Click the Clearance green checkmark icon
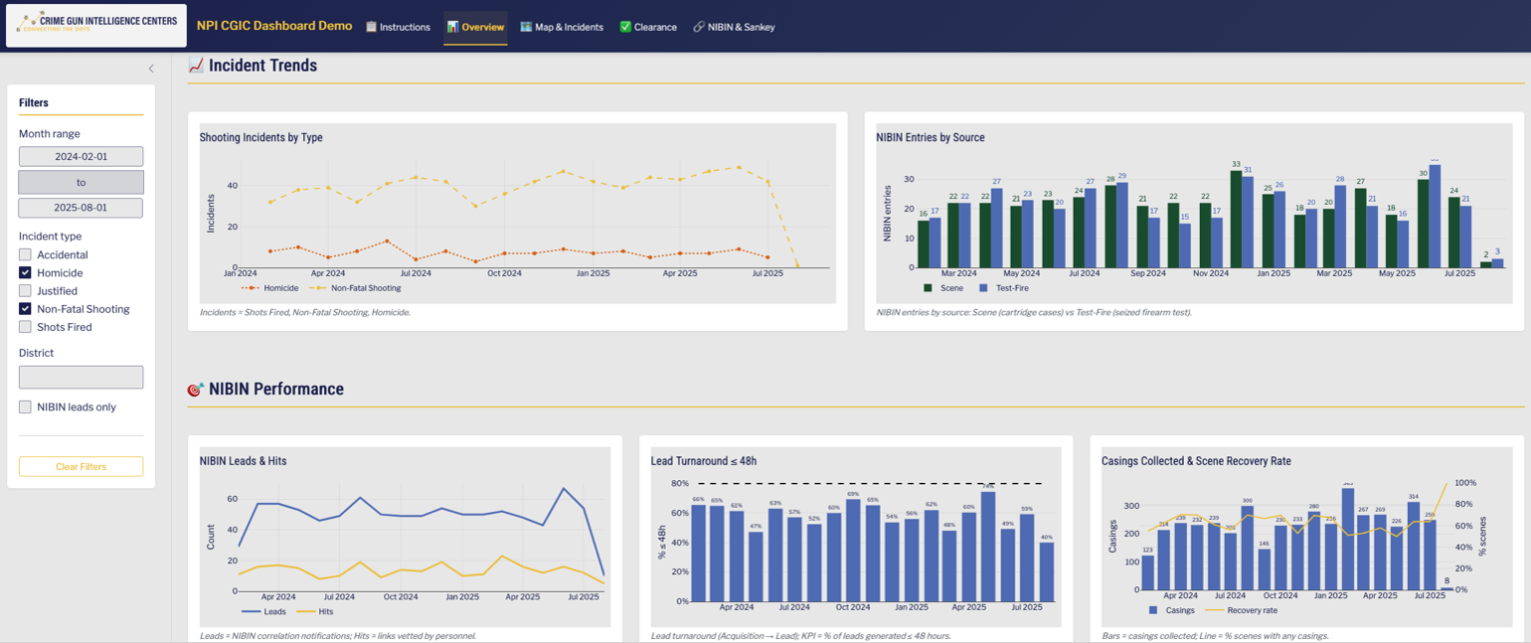Viewport: 1531px width, 643px height. 625,27
